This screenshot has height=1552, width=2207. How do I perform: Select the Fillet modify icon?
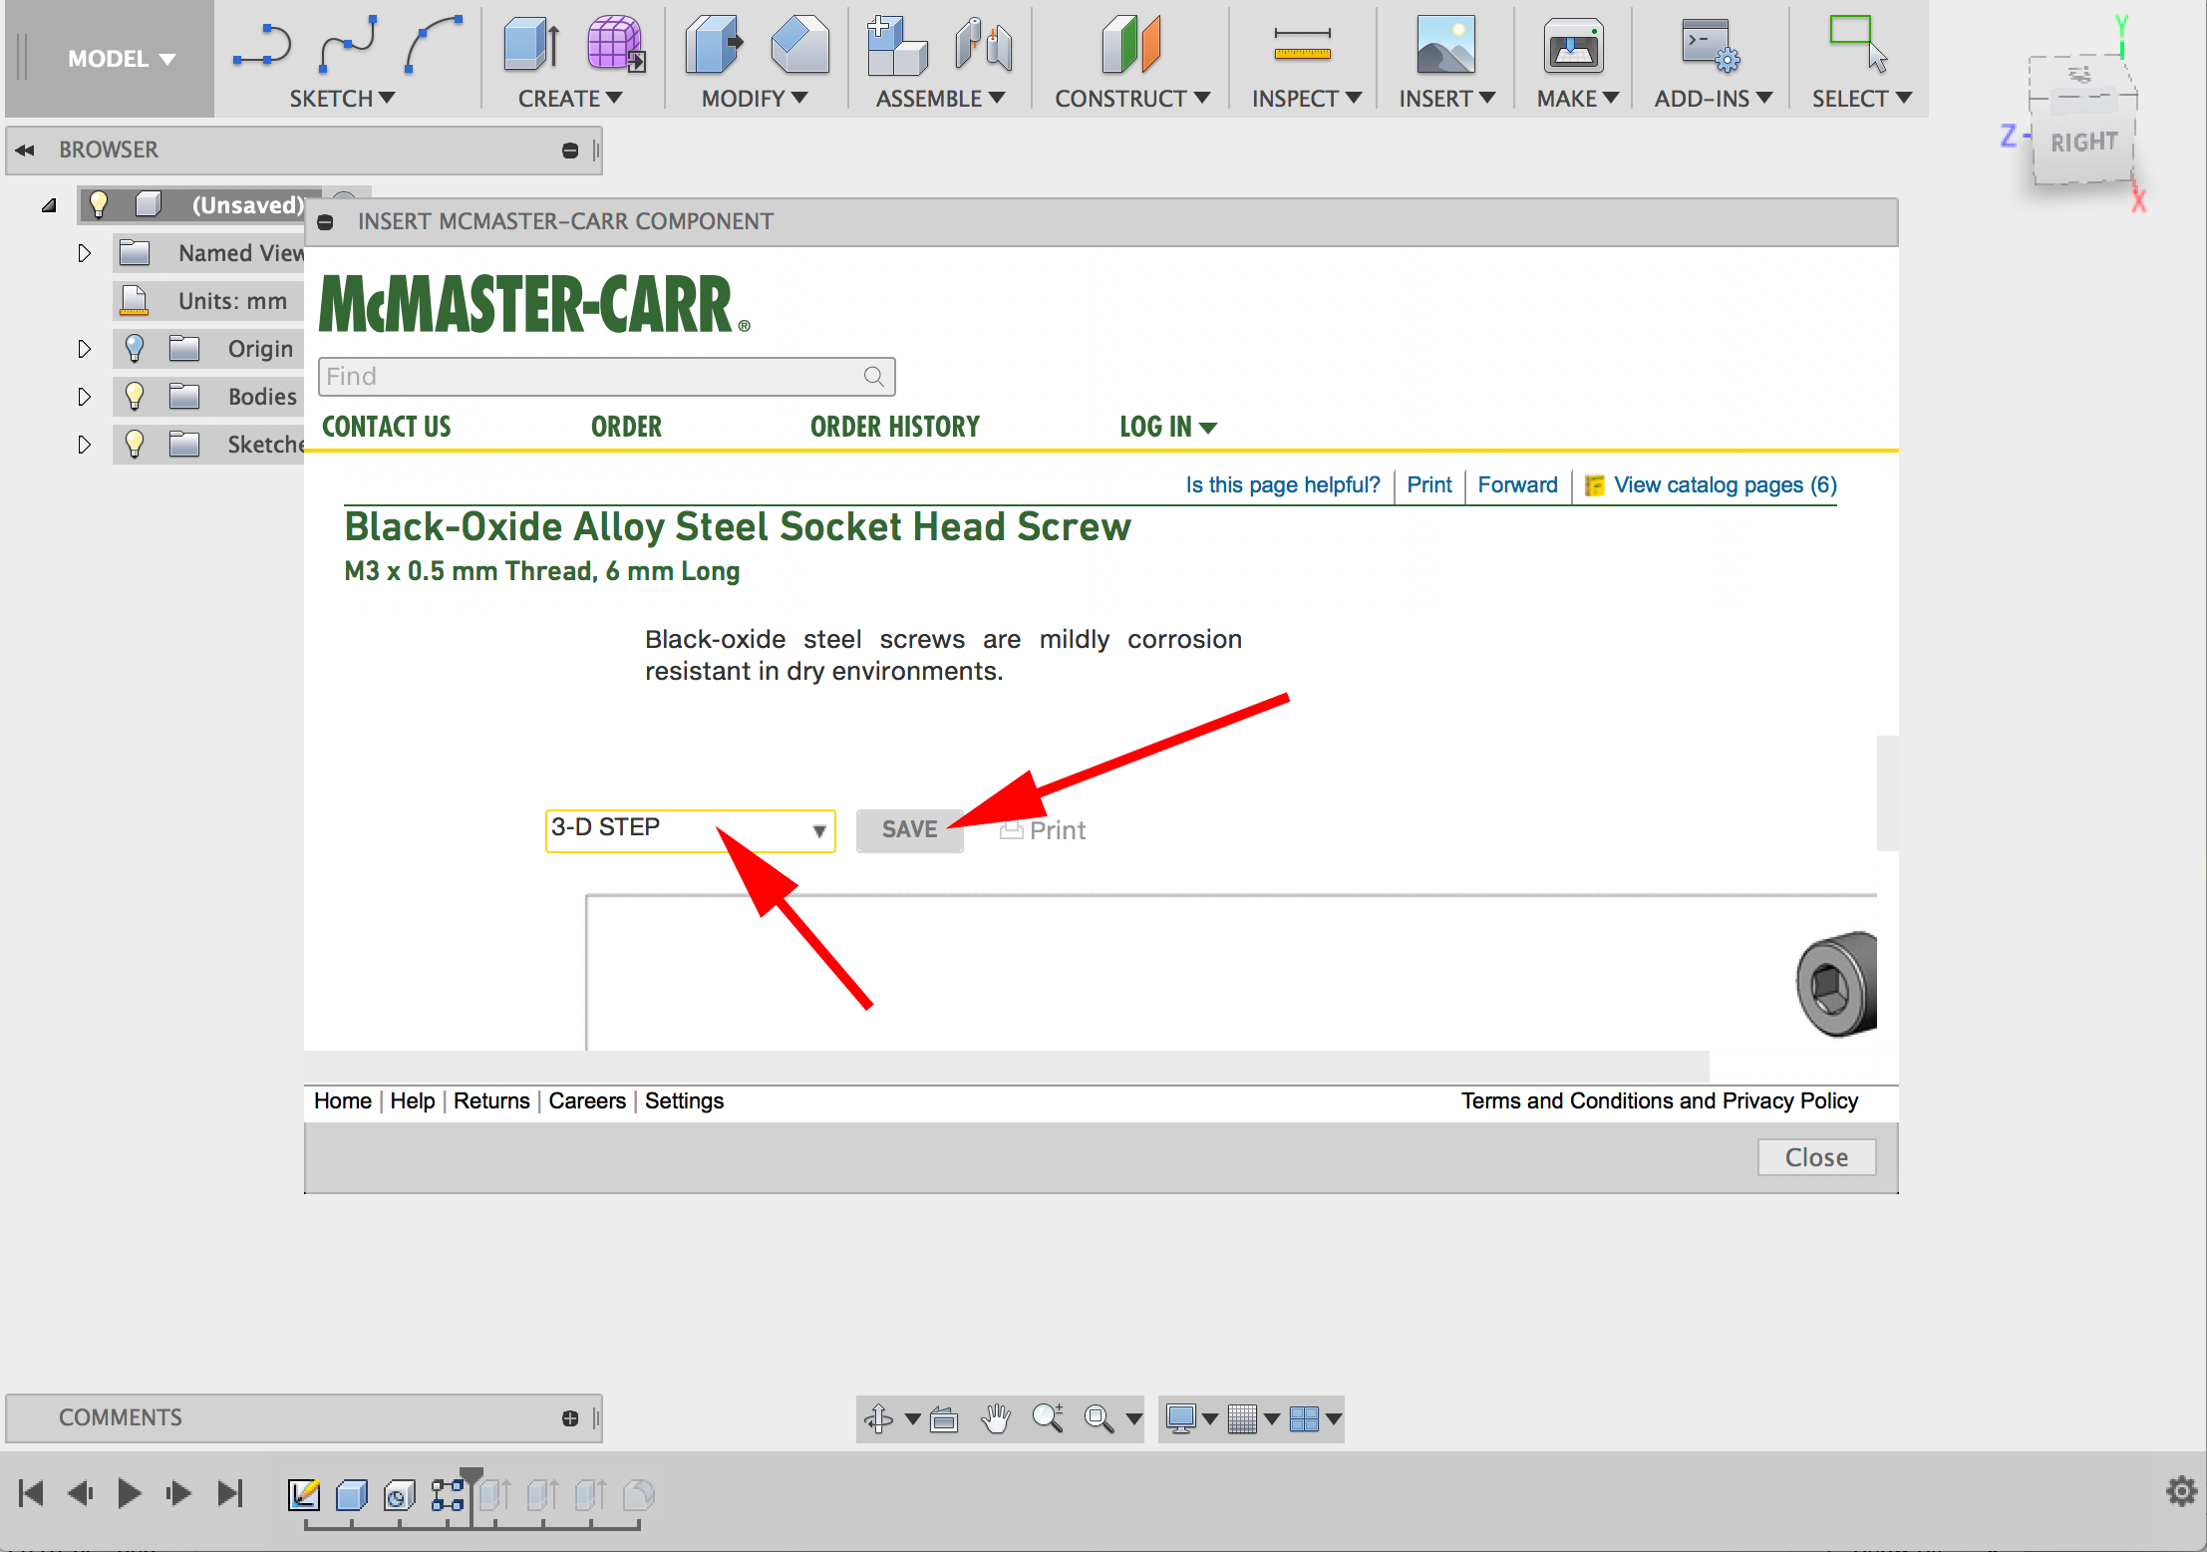click(x=799, y=45)
